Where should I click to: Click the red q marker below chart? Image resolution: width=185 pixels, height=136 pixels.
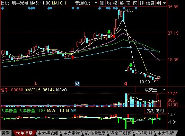[125, 84]
